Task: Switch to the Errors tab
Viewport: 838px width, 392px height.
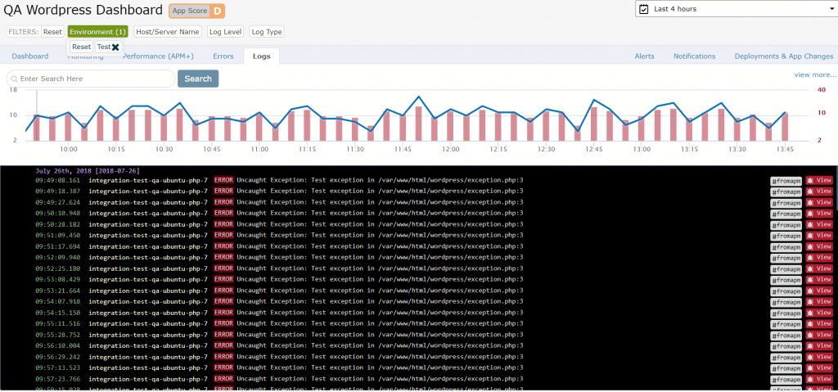Action: pos(223,56)
